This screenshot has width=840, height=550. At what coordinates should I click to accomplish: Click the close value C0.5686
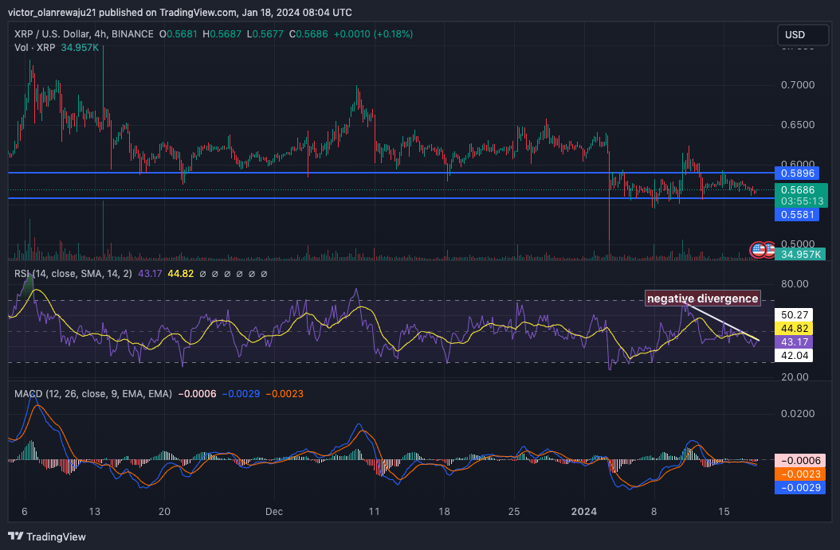point(308,33)
